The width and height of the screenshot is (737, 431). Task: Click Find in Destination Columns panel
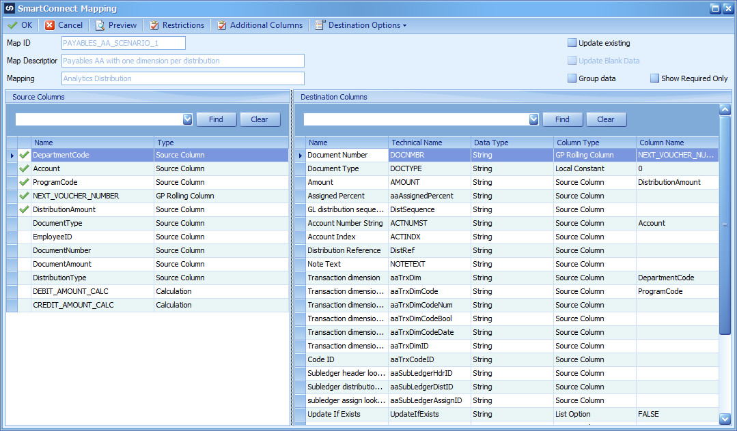(563, 119)
